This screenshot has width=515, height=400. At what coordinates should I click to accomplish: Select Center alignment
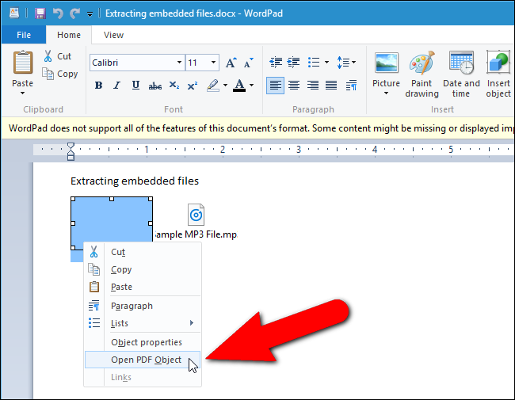pos(294,86)
